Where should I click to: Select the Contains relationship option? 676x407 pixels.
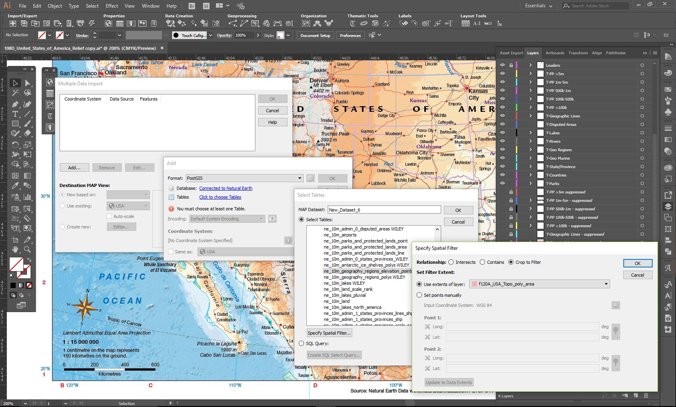(483, 262)
